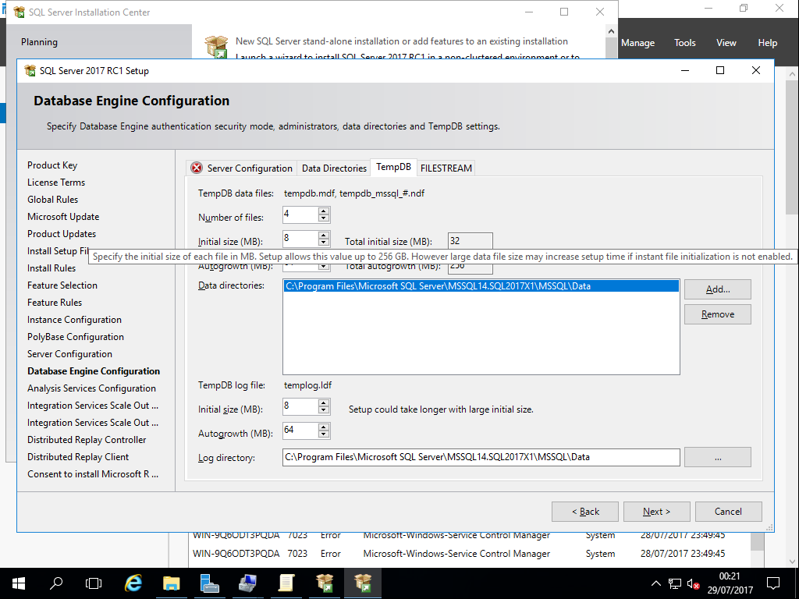Show hidden system tray icons chevron

pyautogui.click(x=655, y=583)
